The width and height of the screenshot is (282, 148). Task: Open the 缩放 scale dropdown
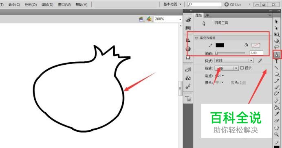click(x=227, y=68)
